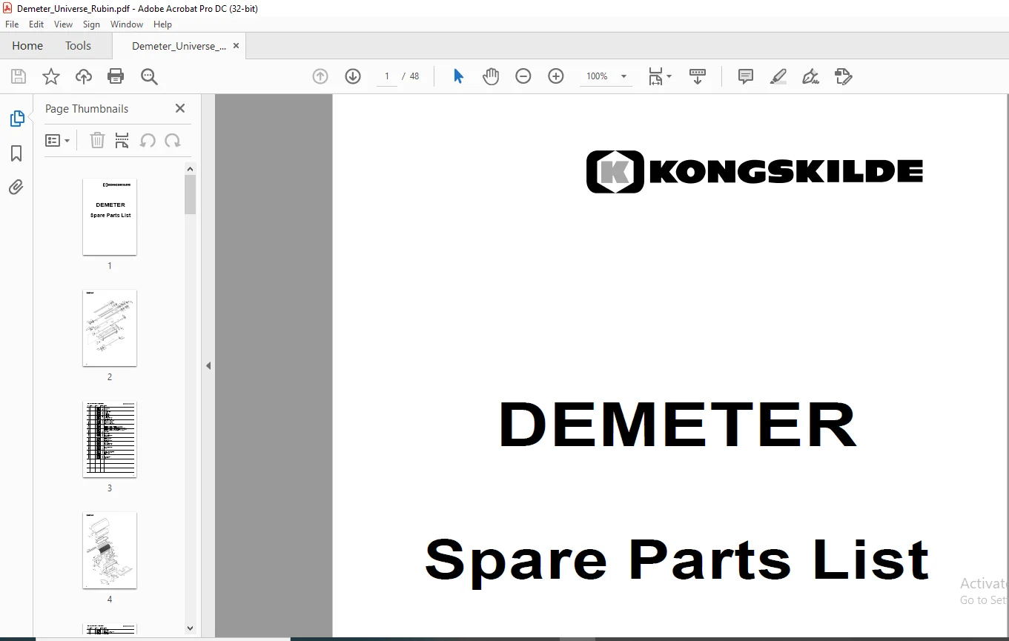Open the View menu
This screenshot has height=641, width=1009.
click(x=64, y=24)
